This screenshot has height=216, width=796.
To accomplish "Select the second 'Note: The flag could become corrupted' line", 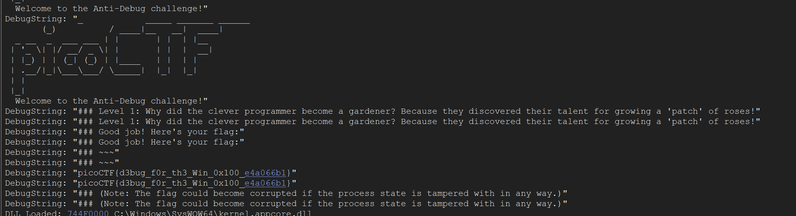I will pyautogui.click(x=286, y=204).
